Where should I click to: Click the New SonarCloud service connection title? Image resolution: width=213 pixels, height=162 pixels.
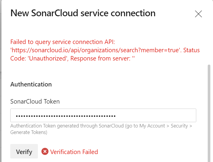[x=83, y=13]
